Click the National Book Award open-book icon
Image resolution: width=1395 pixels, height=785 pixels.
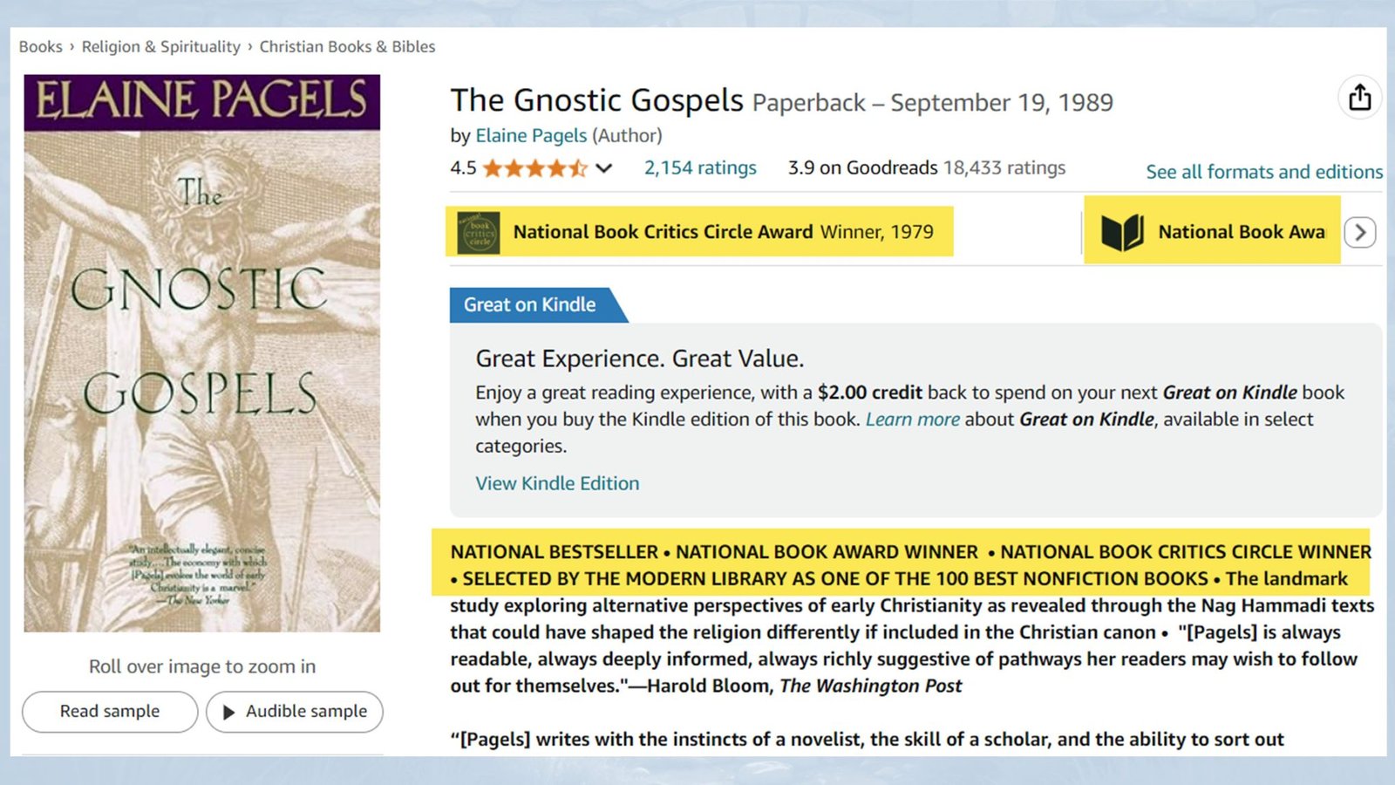click(x=1126, y=231)
